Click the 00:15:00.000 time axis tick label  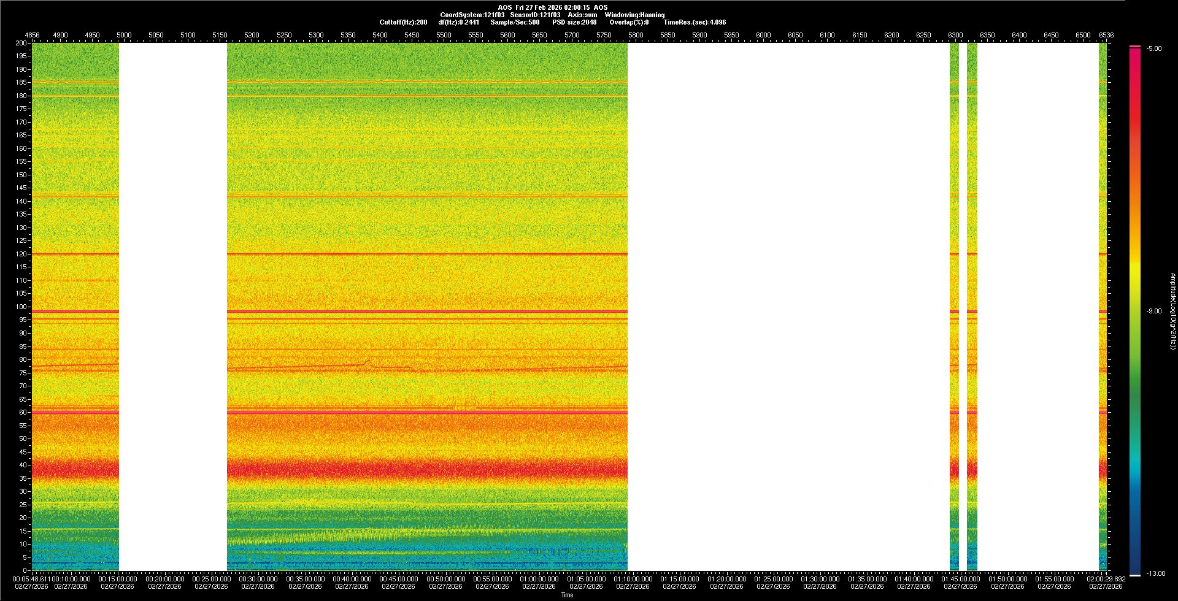(117, 579)
